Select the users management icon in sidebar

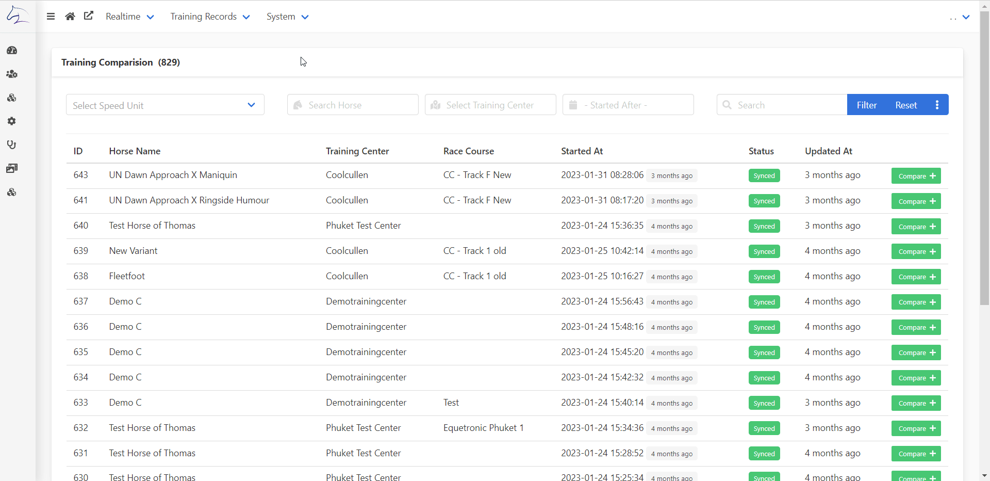click(12, 74)
